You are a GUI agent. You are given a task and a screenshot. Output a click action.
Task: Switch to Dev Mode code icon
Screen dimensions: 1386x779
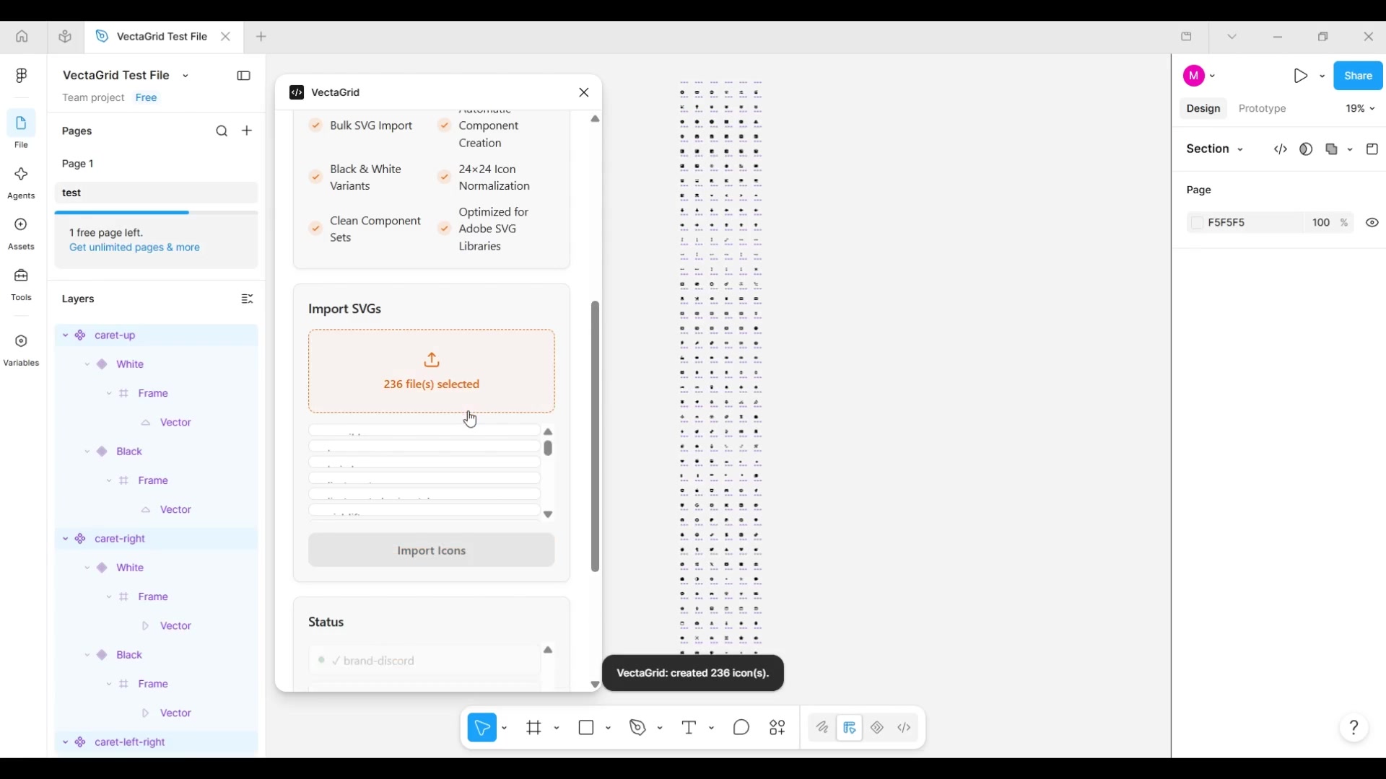point(905,728)
